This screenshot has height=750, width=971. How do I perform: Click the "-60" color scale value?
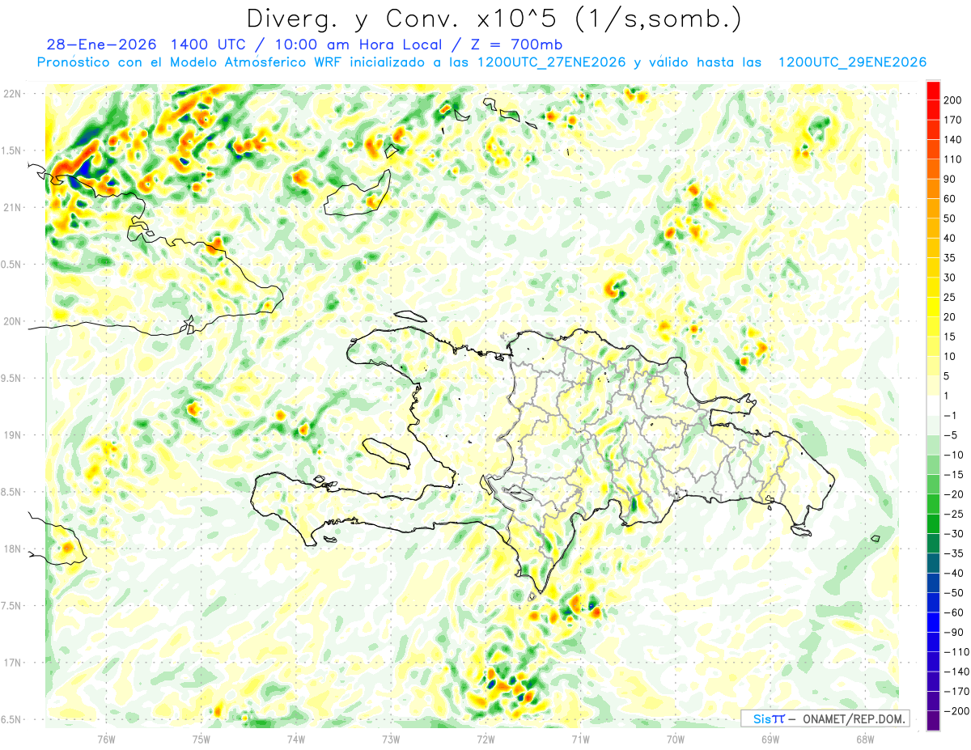coord(953,612)
